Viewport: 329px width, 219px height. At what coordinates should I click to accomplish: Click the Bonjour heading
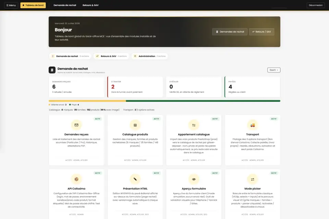click(63, 30)
